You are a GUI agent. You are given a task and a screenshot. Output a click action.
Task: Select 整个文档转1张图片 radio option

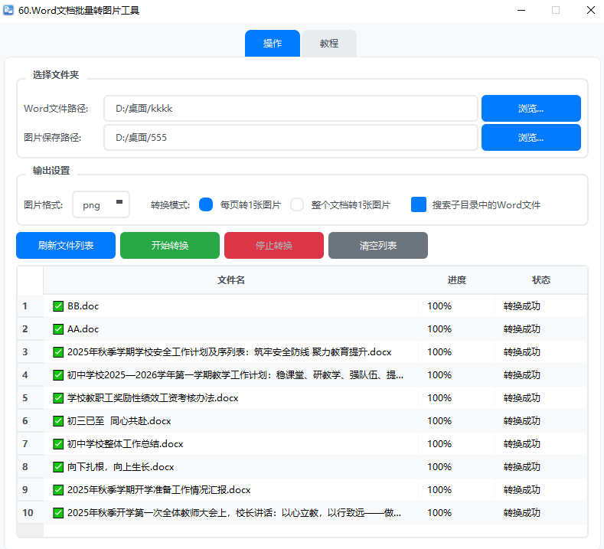[297, 204]
